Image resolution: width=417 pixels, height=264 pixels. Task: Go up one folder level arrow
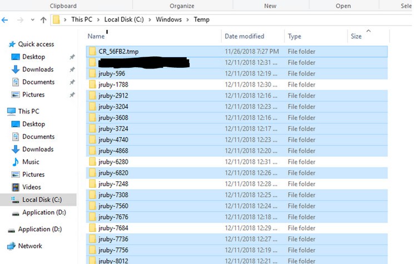click(43, 19)
